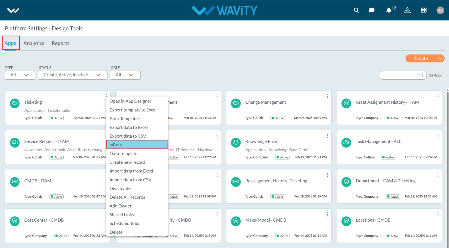Open the Change Management app title

pyautogui.click(x=266, y=102)
